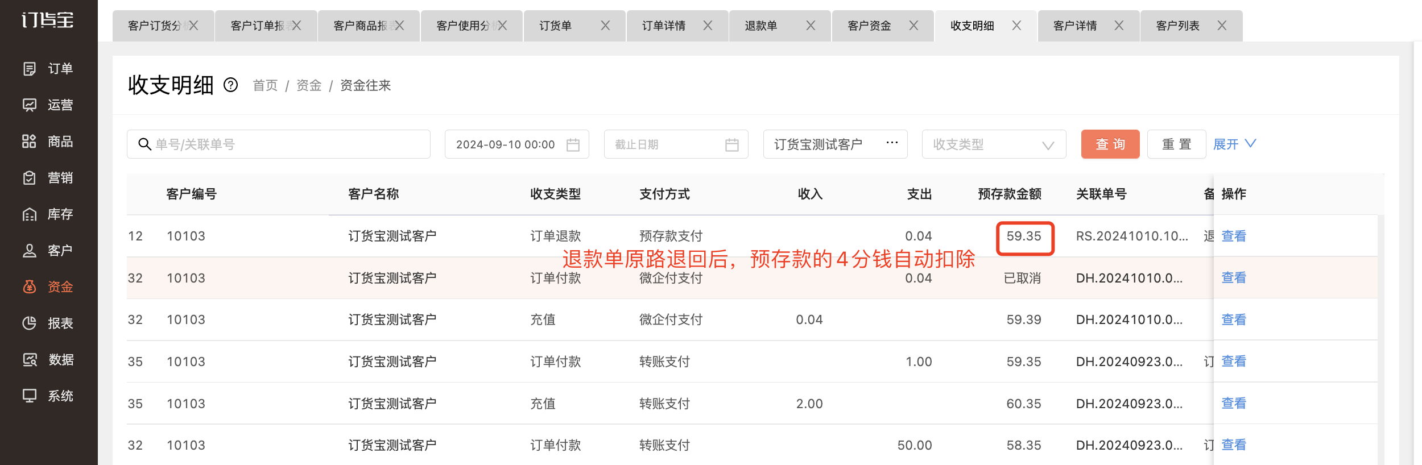Open the 运营 sidebar icon

[x=30, y=105]
